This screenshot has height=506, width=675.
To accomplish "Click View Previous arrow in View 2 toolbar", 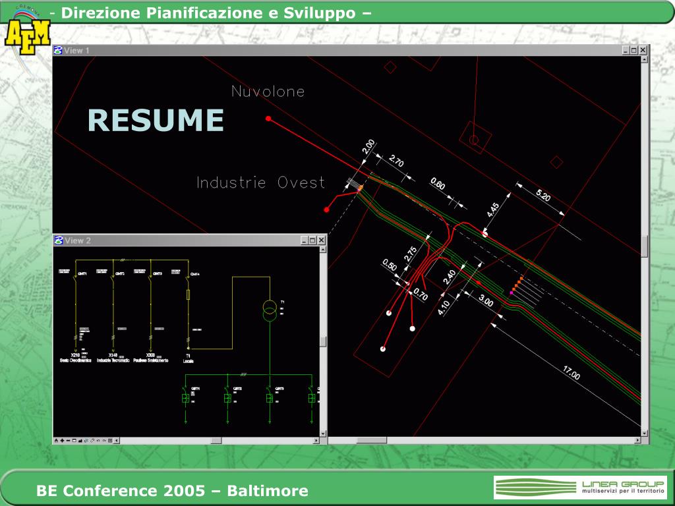I will [x=98, y=441].
